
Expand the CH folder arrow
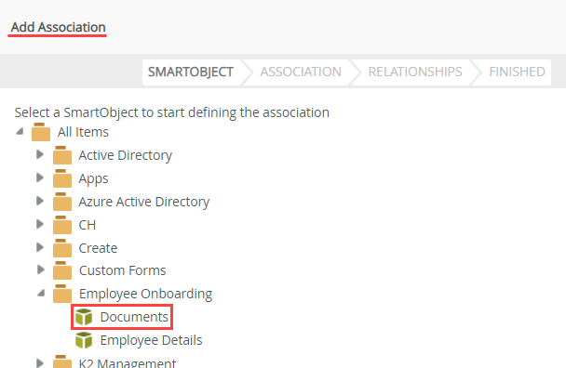point(40,224)
